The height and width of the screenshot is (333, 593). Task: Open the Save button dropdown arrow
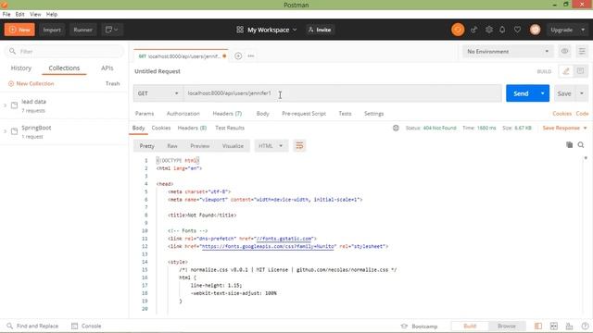pyautogui.click(x=582, y=93)
